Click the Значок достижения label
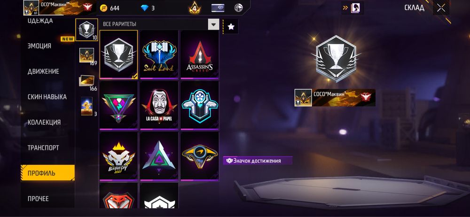Image resolution: width=470 pixels, height=217 pixels. 257,161
